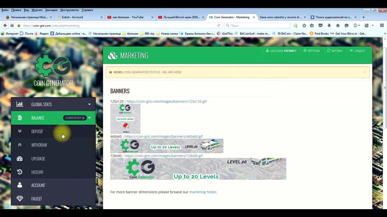387x217 pixels.
Task: Open the marketing folder link
Action: pos(203,192)
